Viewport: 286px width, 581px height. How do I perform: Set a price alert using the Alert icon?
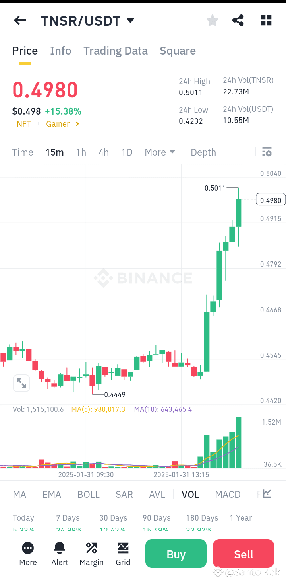tap(60, 553)
